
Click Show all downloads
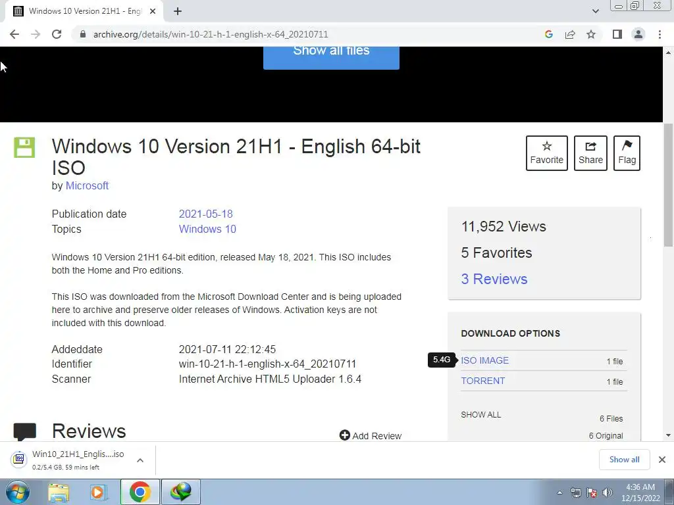pos(624,460)
